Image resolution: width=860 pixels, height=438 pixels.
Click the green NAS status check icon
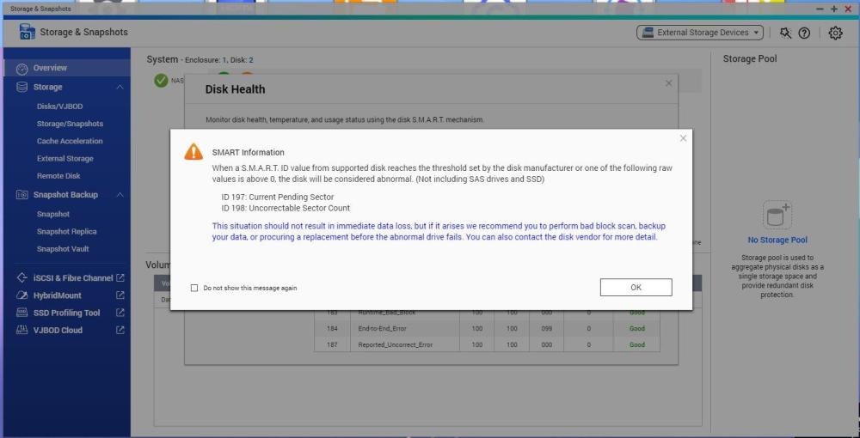coord(161,81)
